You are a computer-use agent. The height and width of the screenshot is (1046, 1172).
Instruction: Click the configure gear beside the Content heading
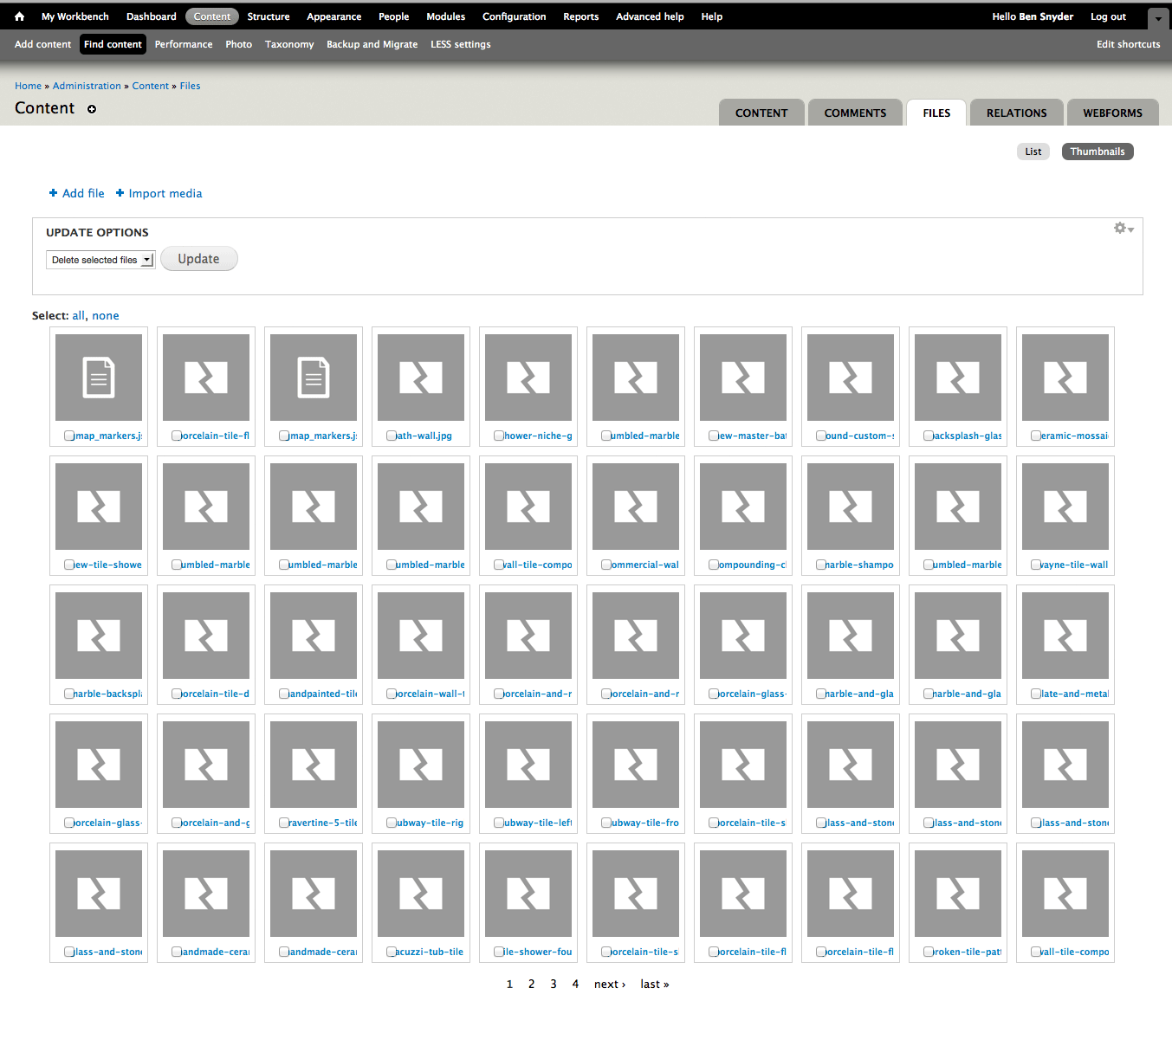click(x=92, y=109)
